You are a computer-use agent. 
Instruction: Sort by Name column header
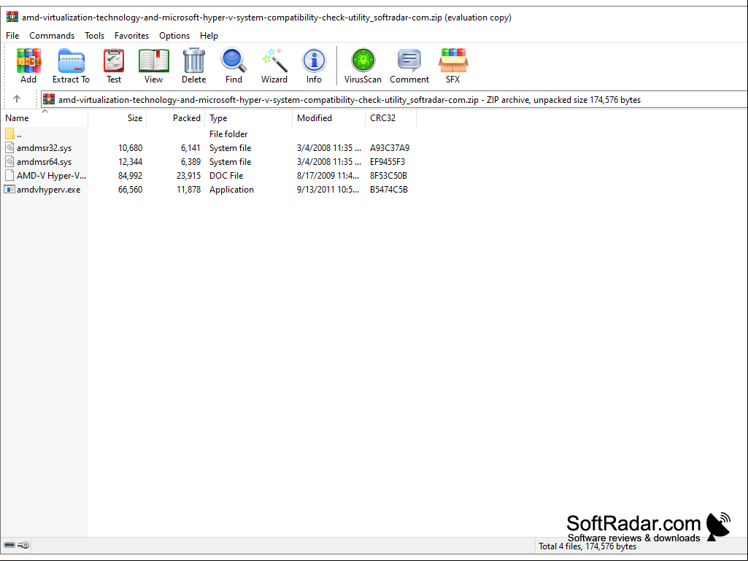tap(44, 118)
